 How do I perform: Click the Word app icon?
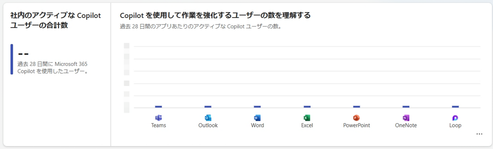[x=257, y=118]
